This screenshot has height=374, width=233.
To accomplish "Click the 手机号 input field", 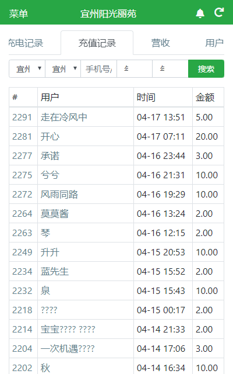I will [98, 69].
